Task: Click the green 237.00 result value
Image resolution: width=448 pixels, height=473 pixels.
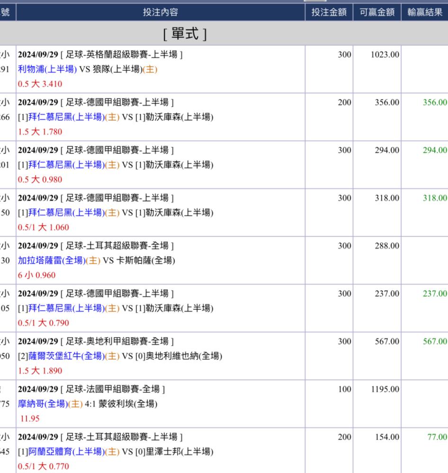Action: point(435,294)
